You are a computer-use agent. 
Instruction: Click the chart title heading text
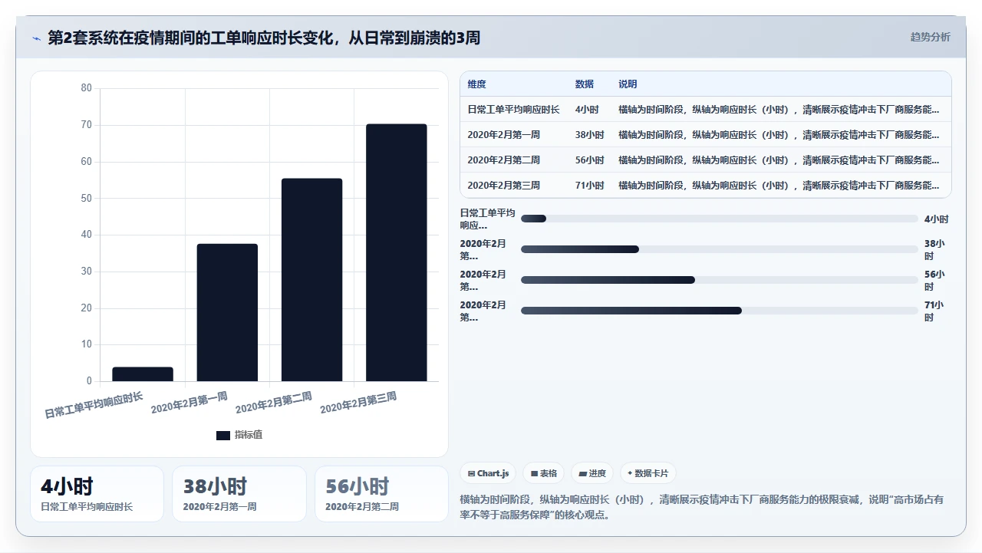[264, 38]
